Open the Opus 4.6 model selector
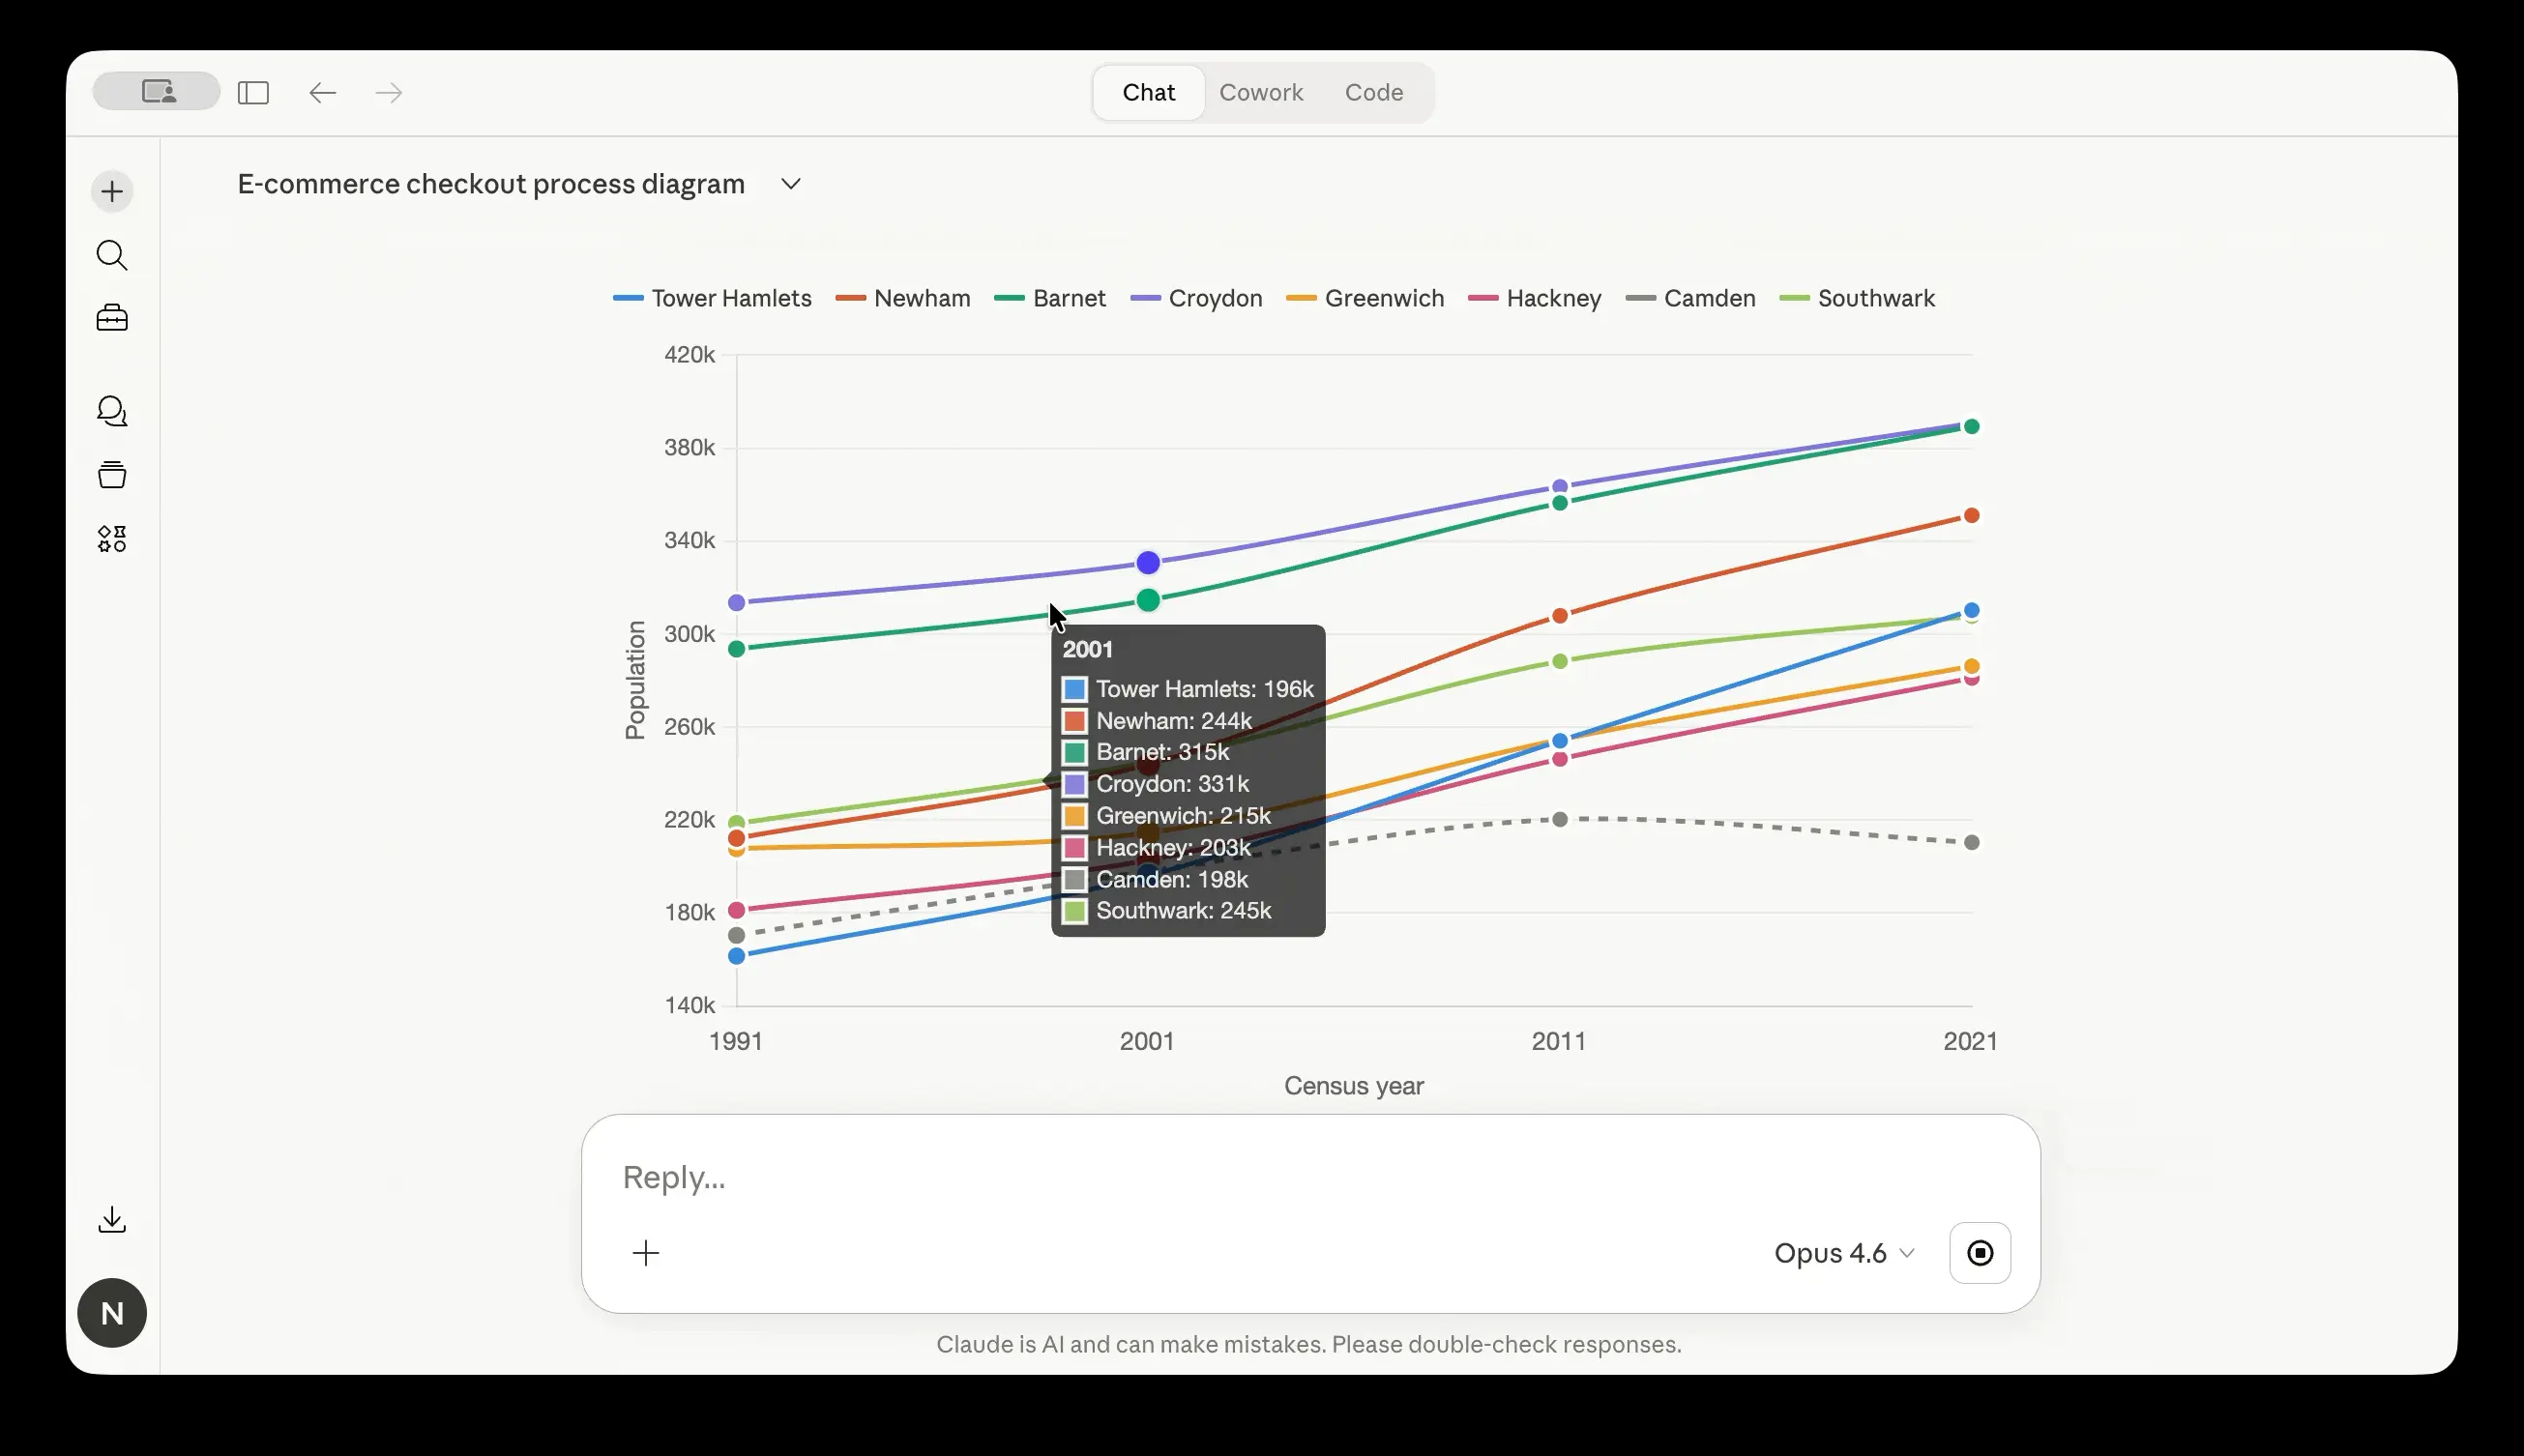 click(1843, 1253)
